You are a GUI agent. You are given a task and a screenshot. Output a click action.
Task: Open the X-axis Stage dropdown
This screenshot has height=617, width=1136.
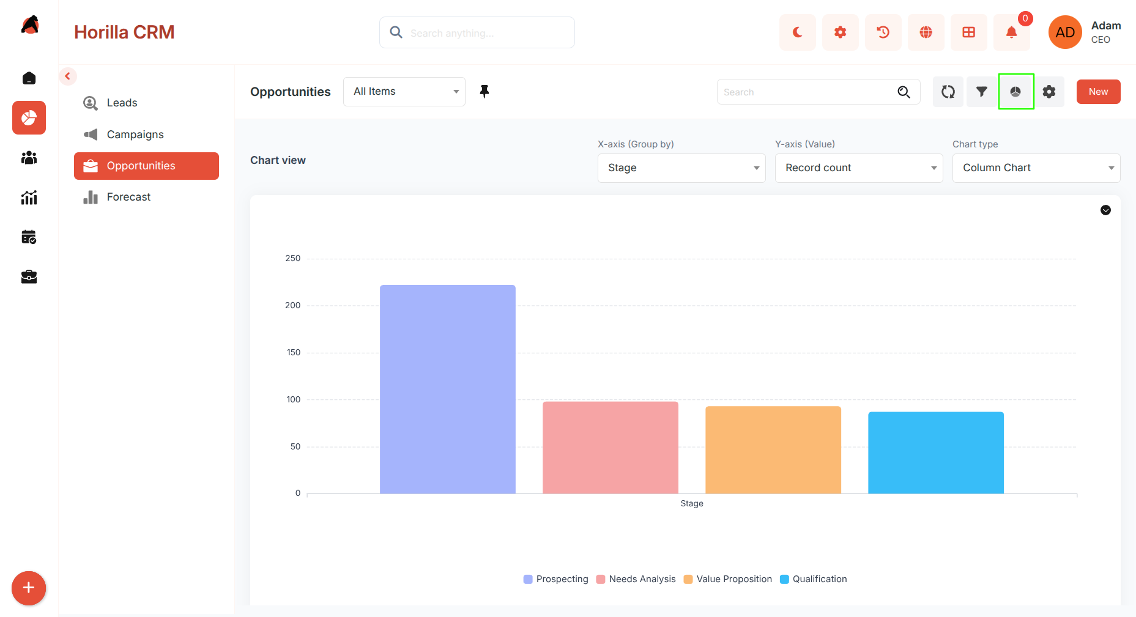tap(681, 168)
